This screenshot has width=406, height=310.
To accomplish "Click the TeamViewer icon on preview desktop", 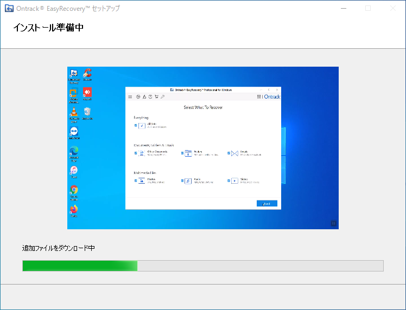I will click(x=74, y=131).
